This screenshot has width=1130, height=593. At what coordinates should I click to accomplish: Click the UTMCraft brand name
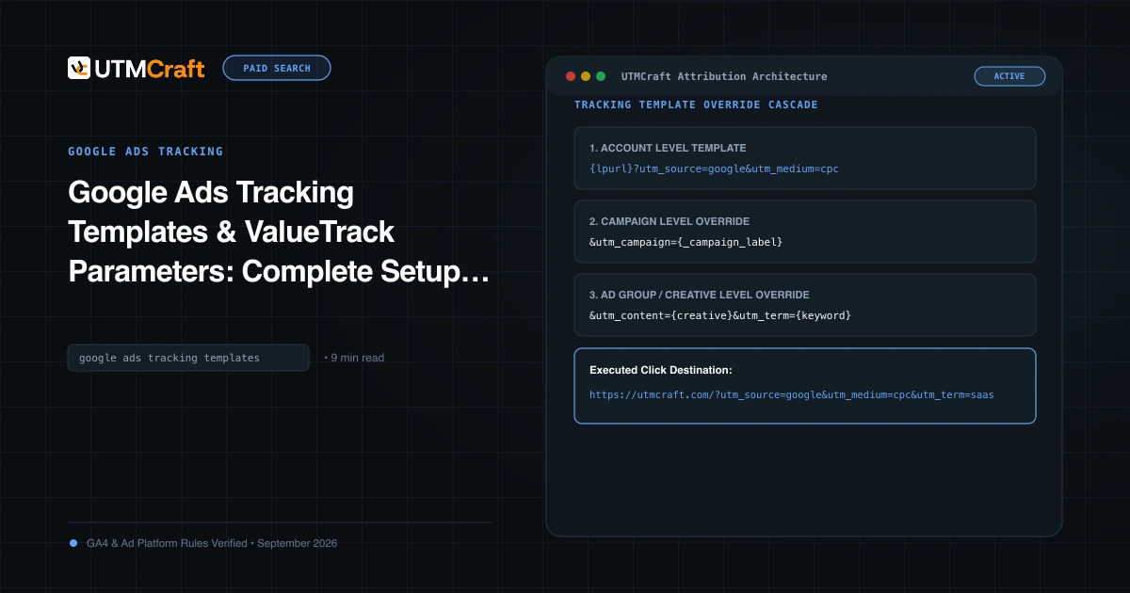(150, 68)
